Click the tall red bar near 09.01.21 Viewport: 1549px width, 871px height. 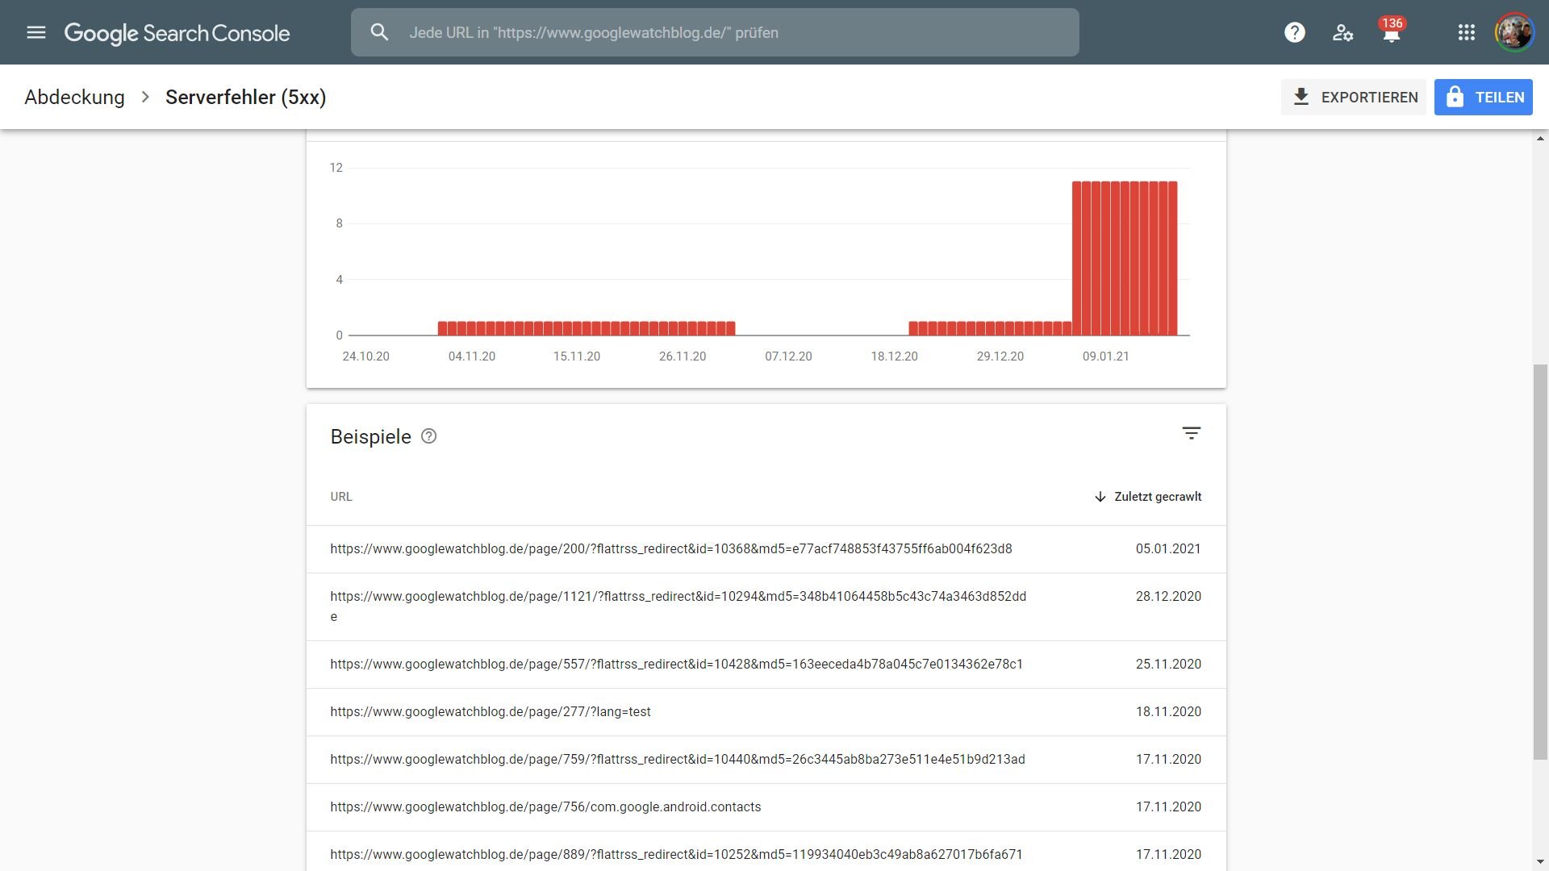click(1105, 258)
